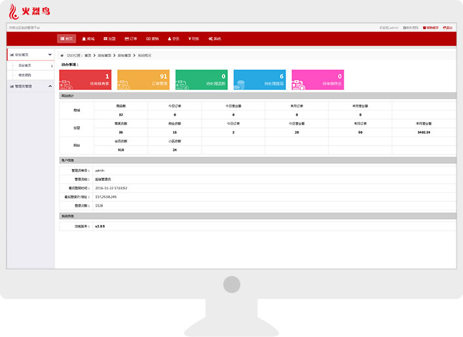Open the 系统 settings menu

tap(215, 39)
